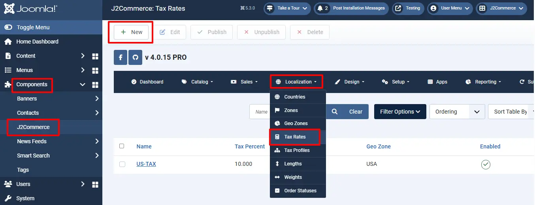
Task: Expand the Menus sidebar section
Action: pos(83,70)
